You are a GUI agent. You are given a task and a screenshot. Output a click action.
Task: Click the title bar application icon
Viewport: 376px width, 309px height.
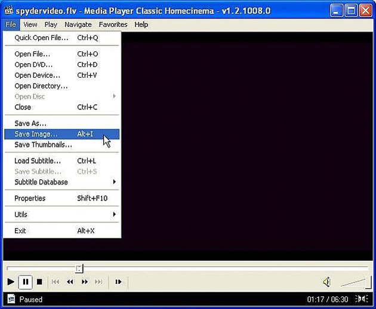9,11
